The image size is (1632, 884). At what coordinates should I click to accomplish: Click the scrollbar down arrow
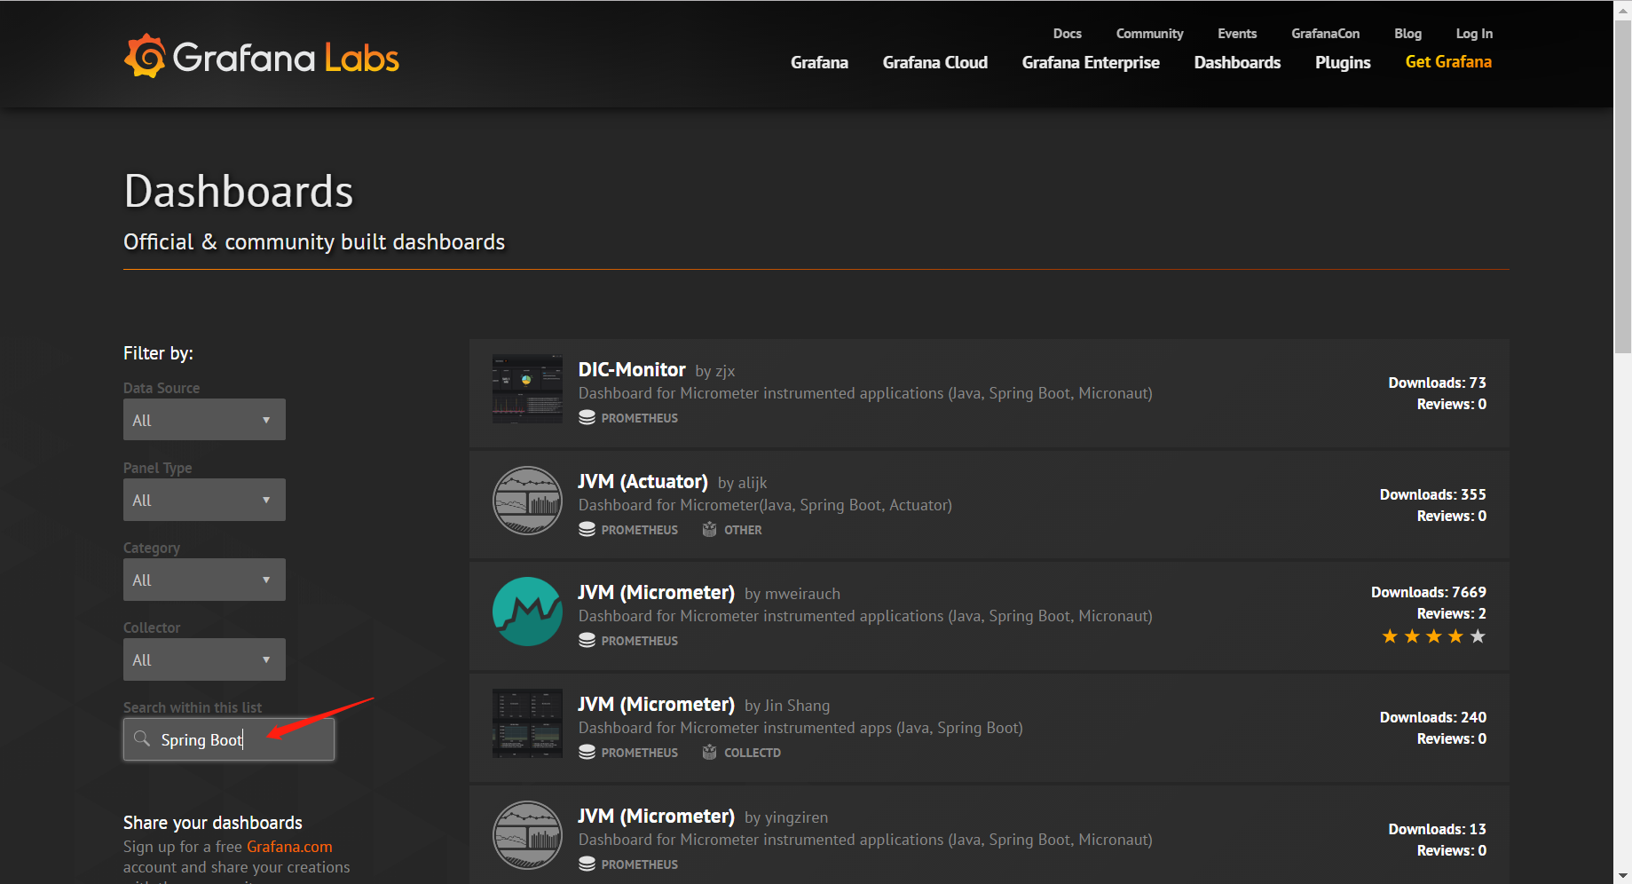(1622, 875)
